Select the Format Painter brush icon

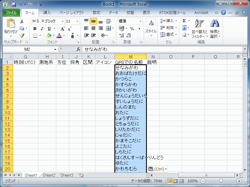tap(22, 36)
